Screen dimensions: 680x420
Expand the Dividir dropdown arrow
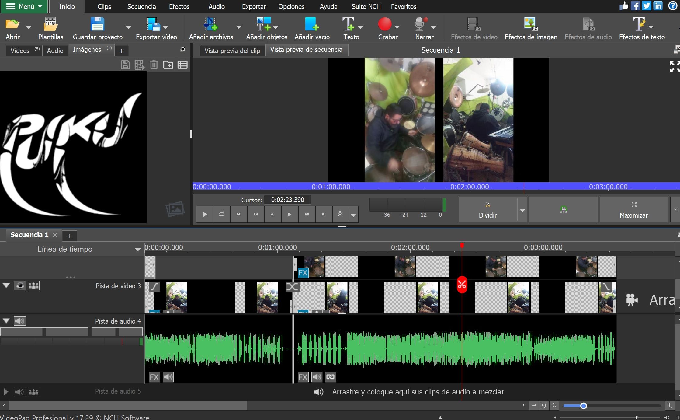[x=522, y=211]
